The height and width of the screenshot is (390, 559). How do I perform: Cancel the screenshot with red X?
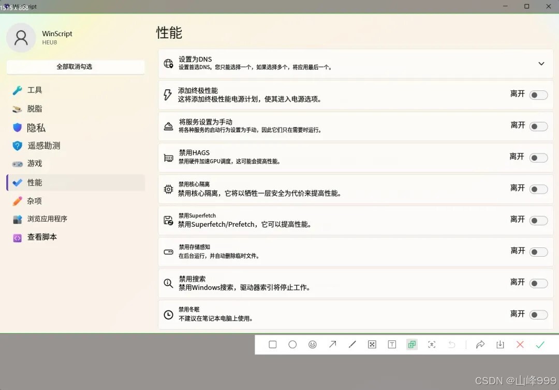pos(520,345)
